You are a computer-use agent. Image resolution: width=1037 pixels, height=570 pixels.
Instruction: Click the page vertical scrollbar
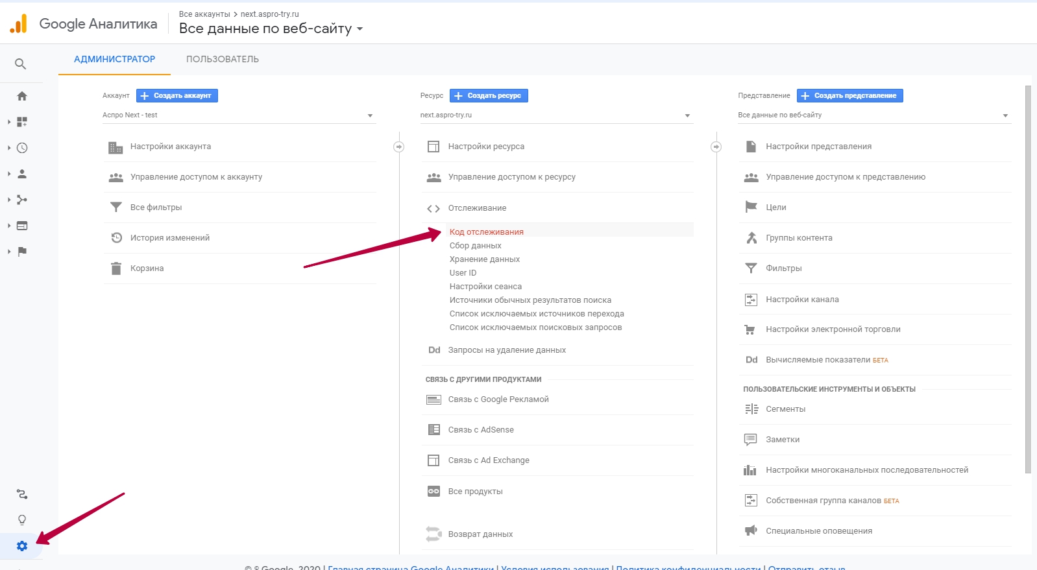(1028, 279)
